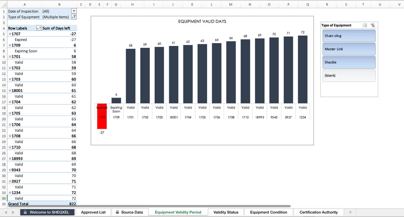
Task: Click the lock icon on Welcome to SHEQXEL tab
Action: pos(25,212)
